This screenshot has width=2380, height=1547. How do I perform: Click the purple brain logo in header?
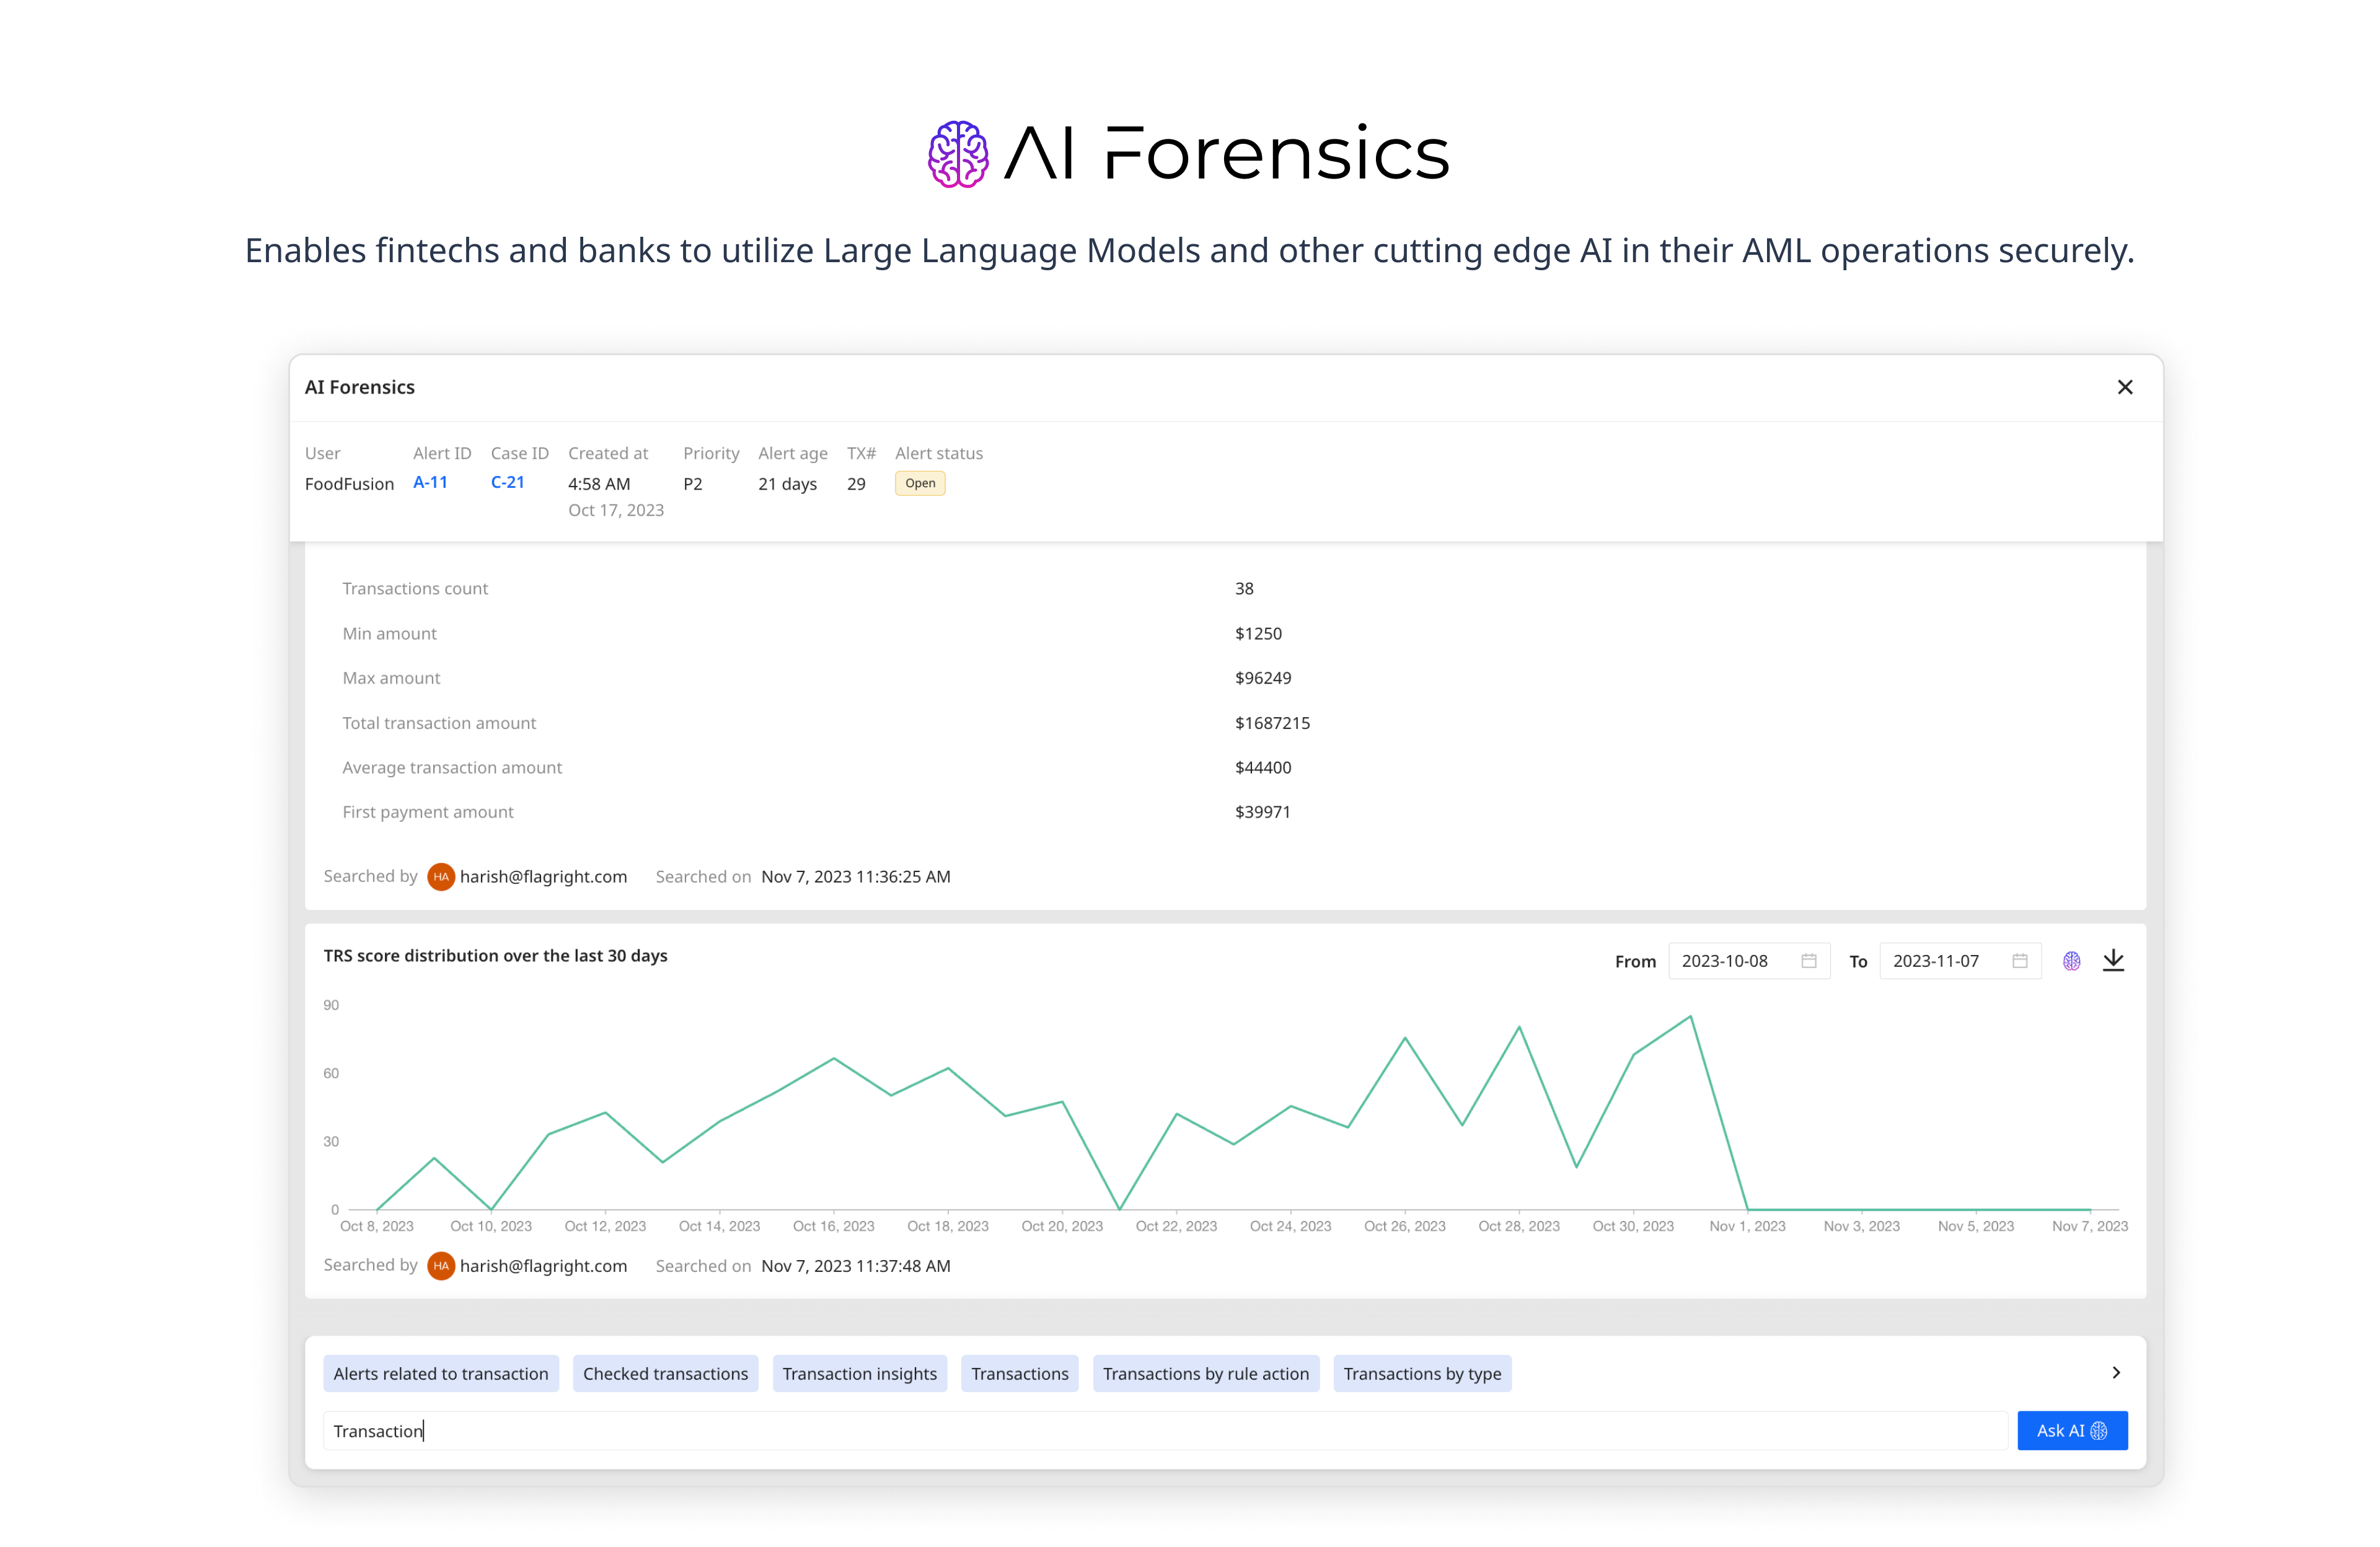957,154
